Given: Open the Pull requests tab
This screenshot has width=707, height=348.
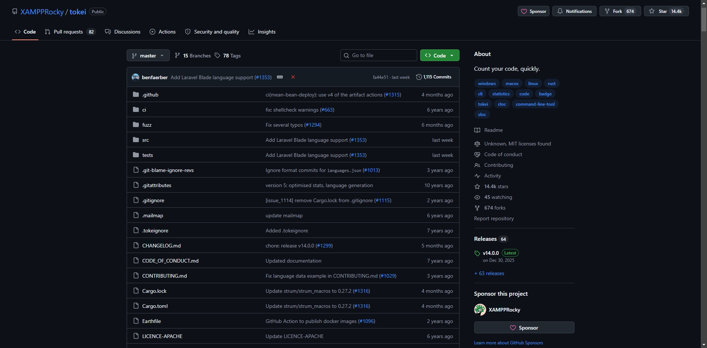Looking at the screenshot, I should 70,32.
